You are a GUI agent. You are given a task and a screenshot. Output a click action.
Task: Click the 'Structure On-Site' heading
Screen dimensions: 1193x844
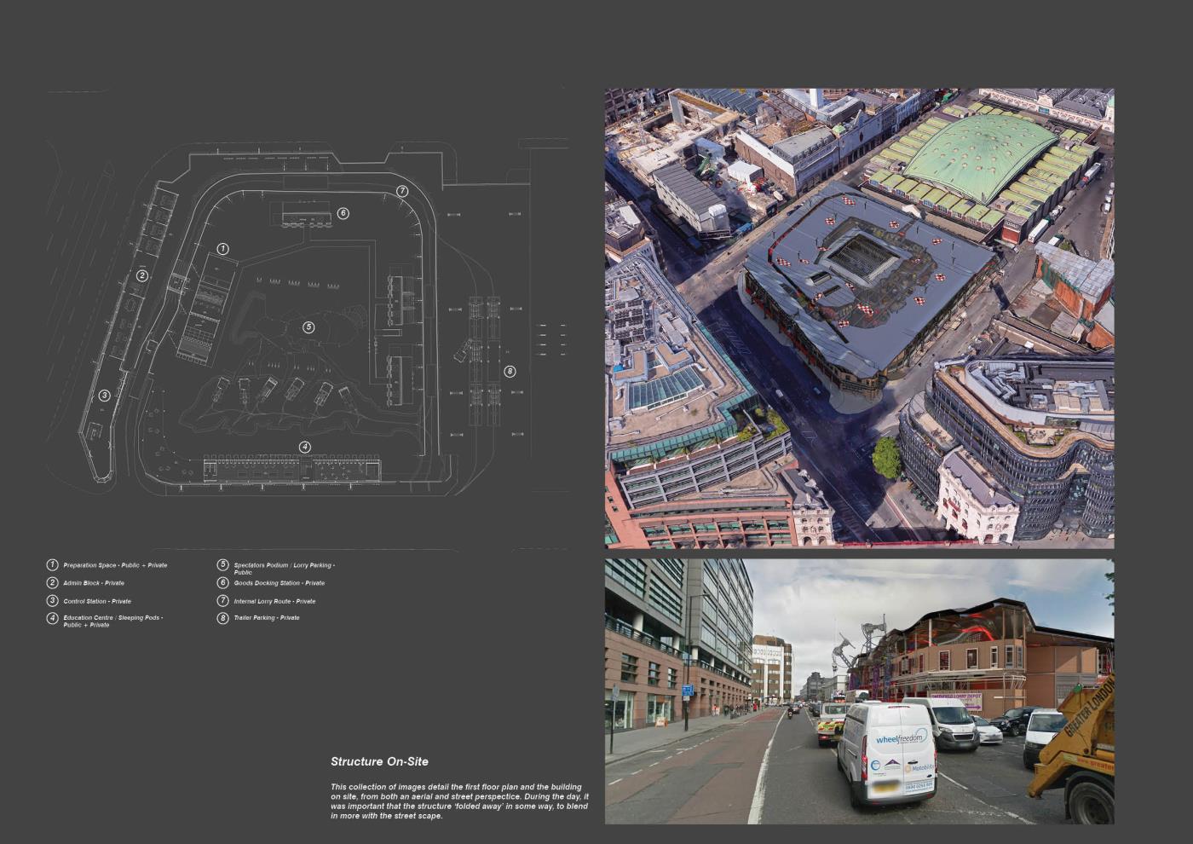coord(379,761)
